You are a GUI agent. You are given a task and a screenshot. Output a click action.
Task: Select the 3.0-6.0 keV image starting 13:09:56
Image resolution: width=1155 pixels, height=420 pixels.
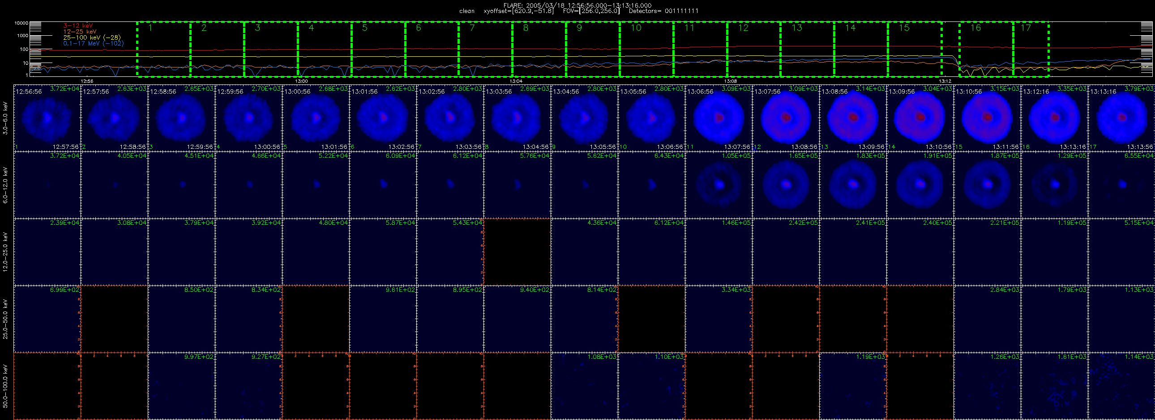point(920,118)
